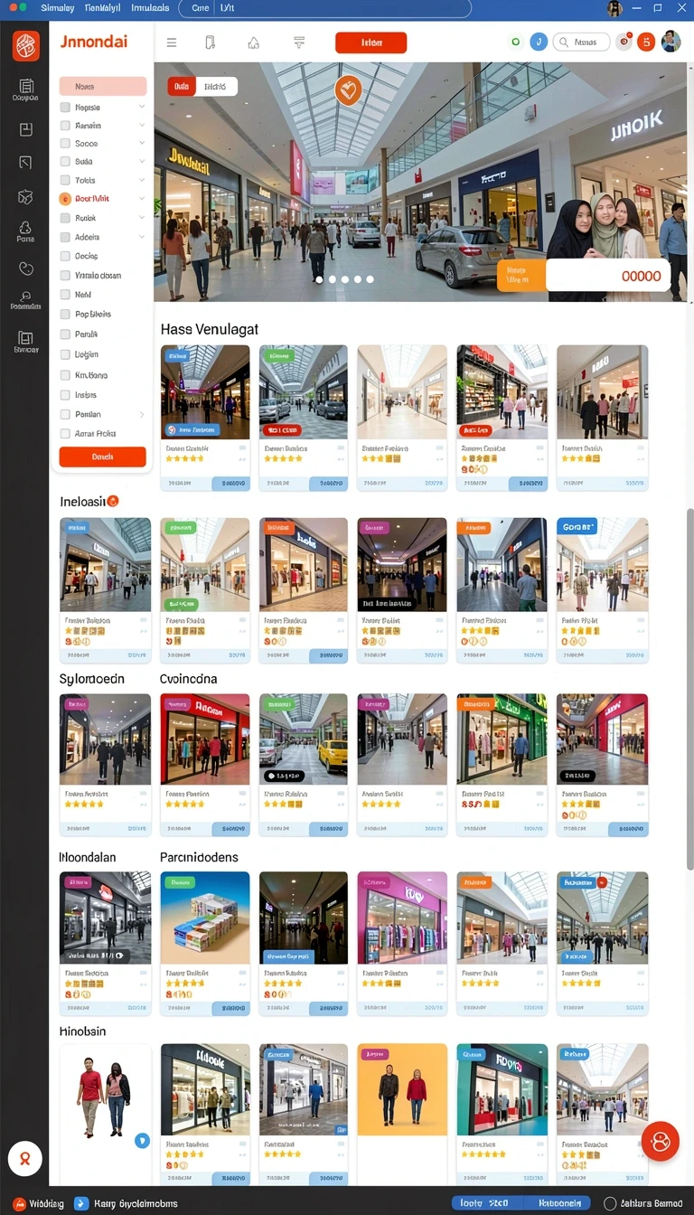
Task: Enable the Nehl checkbox
Action: pyautogui.click(x=65, y=295)
